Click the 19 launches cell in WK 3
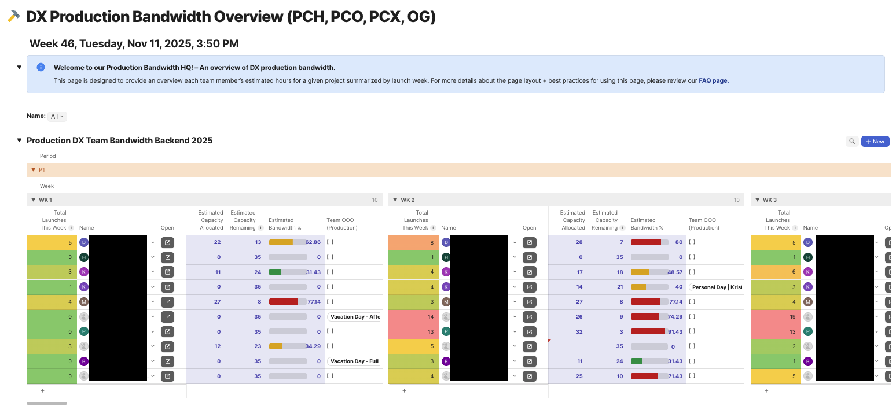 (776, 317)
